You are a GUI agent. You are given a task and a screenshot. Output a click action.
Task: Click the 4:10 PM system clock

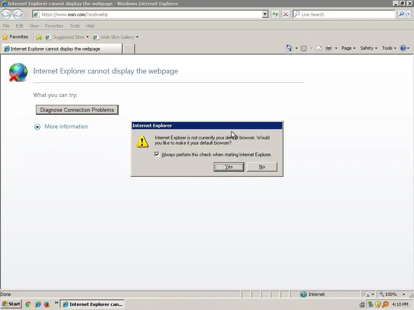400,304
